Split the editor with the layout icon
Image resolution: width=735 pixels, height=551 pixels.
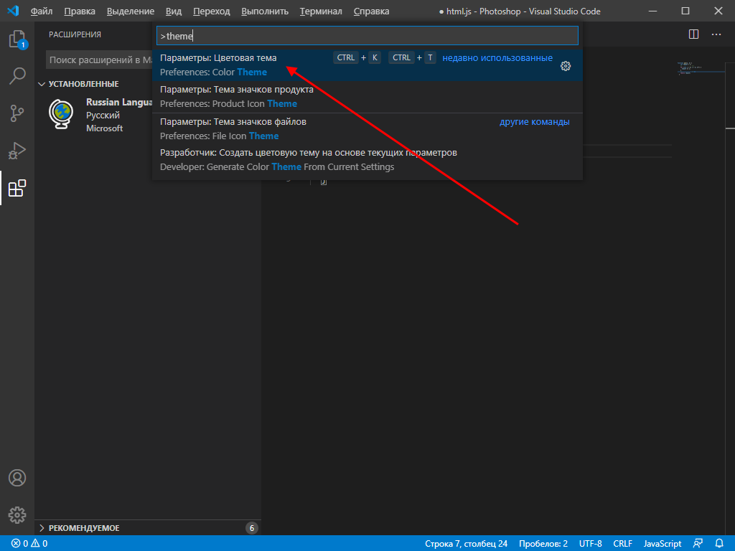tap(693, 34)
